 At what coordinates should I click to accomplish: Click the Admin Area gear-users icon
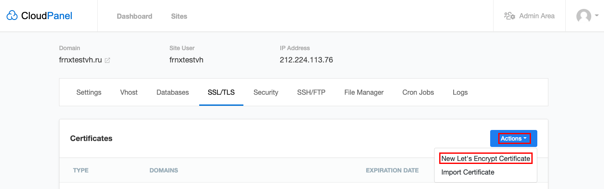(x=510, y=16)
